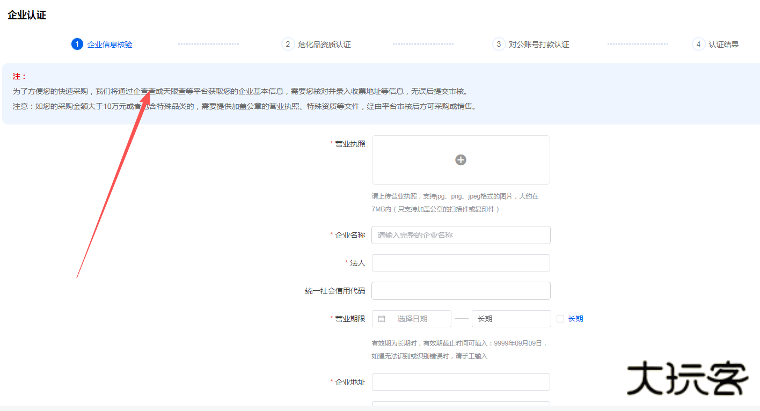The image size is (760, 411).
Task: Select the 认证结果 step label
Action: [x=724, y=45]
